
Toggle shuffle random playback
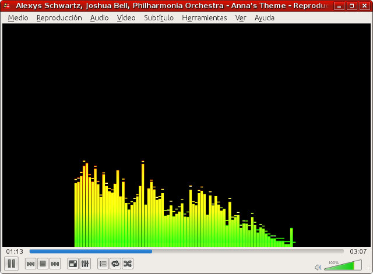point(127,264)
